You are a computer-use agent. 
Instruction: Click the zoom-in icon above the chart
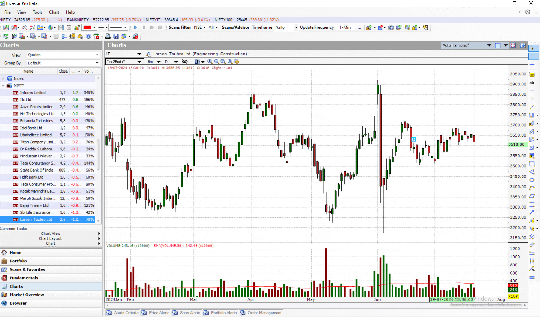210,62
